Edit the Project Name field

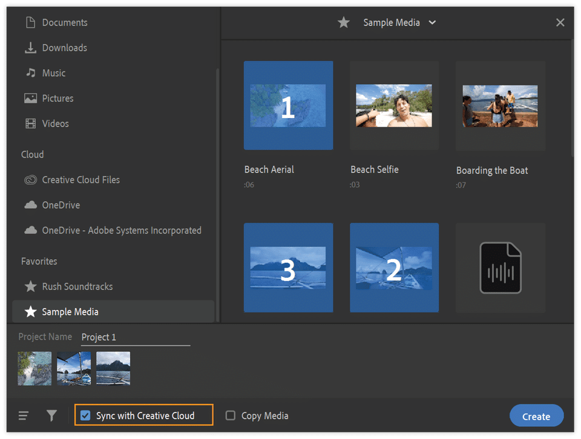click(136, 337)
